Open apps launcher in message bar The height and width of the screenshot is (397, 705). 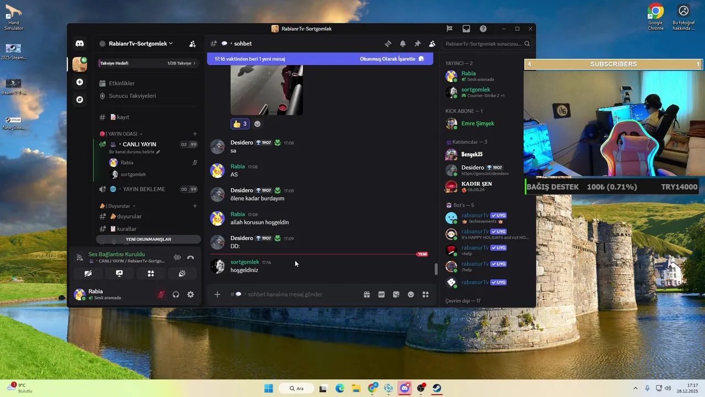pyautogui.click(x=425, y=294)
